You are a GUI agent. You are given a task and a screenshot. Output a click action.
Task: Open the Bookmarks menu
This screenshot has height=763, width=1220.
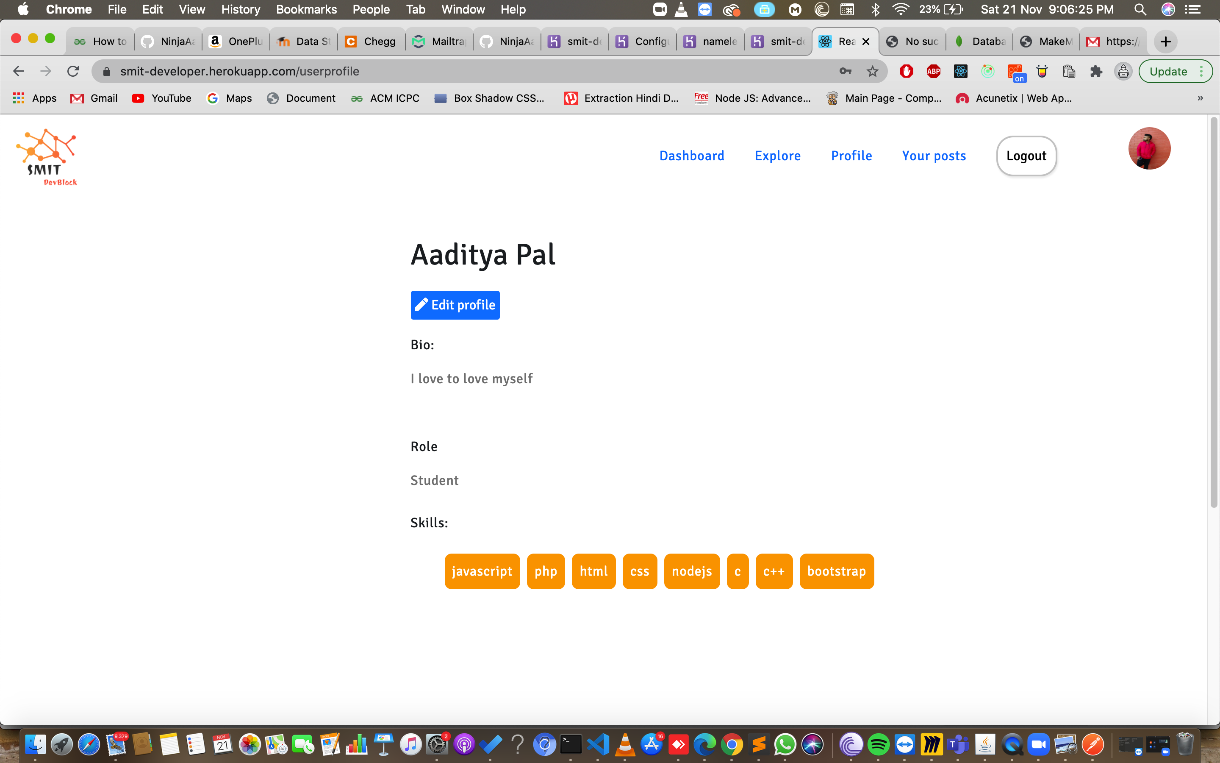[x=306, y=9]
